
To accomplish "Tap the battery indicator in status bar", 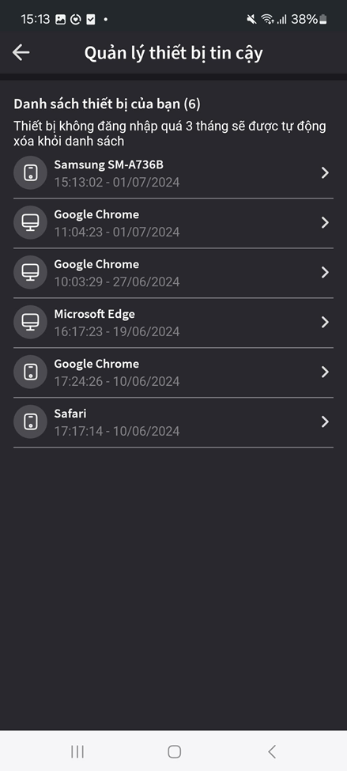I will (x=323, y=20).
